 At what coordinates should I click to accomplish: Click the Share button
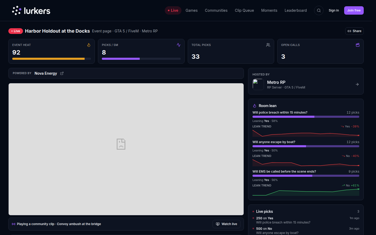[x=354, y=31]
